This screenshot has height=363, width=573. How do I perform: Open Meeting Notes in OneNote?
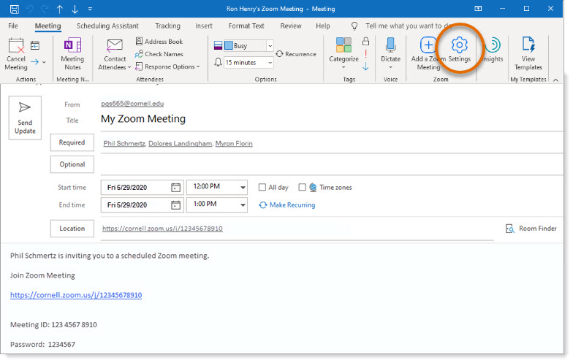(x=72, y=54)
